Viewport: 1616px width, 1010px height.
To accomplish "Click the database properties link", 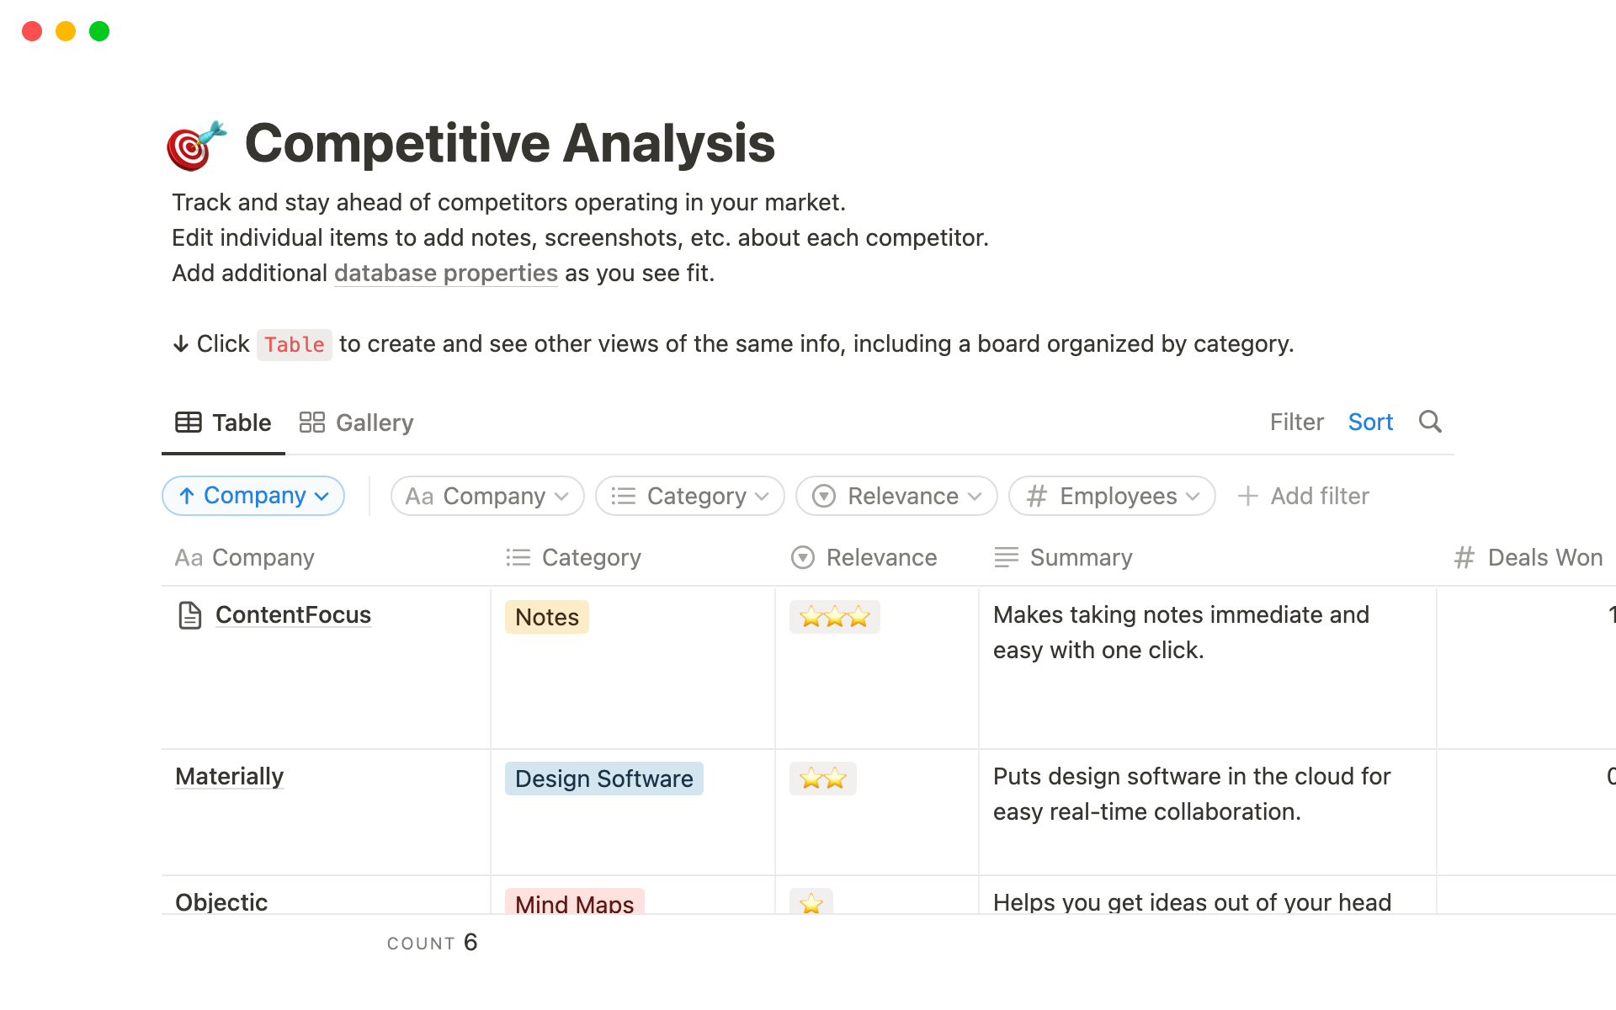I will [444, 274].
